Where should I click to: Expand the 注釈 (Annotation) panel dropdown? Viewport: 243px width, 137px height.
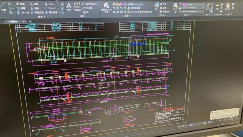[x=83, y=16]
